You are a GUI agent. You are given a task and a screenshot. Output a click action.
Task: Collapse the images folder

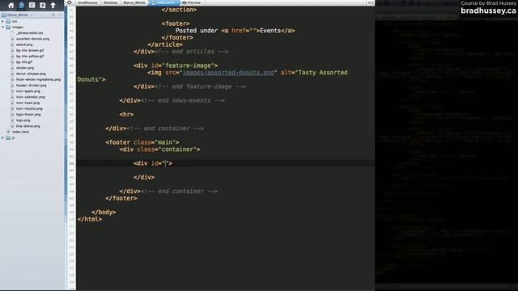3,27
